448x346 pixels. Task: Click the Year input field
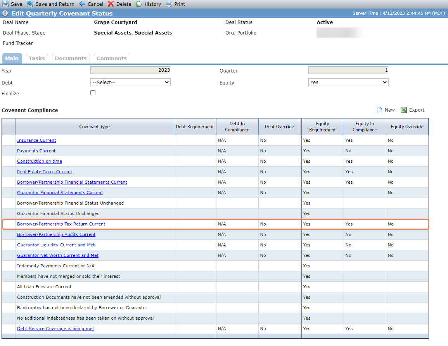click(130, 70)
